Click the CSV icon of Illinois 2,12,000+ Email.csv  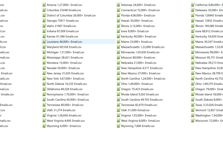click(119, 26)
